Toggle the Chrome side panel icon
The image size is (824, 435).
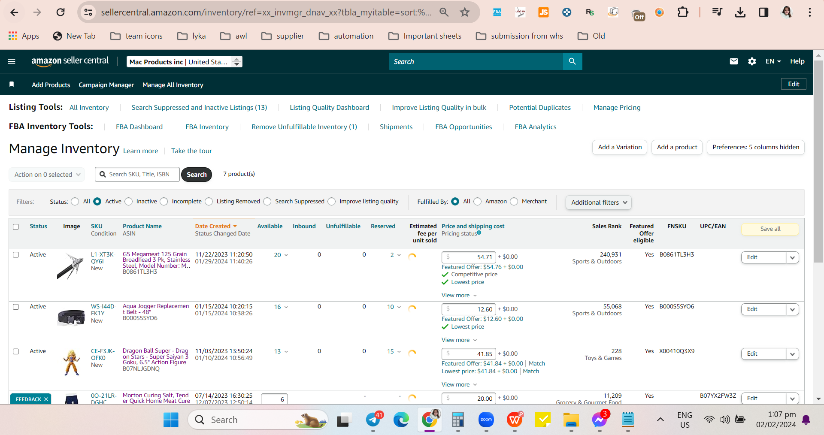[763, 12]
